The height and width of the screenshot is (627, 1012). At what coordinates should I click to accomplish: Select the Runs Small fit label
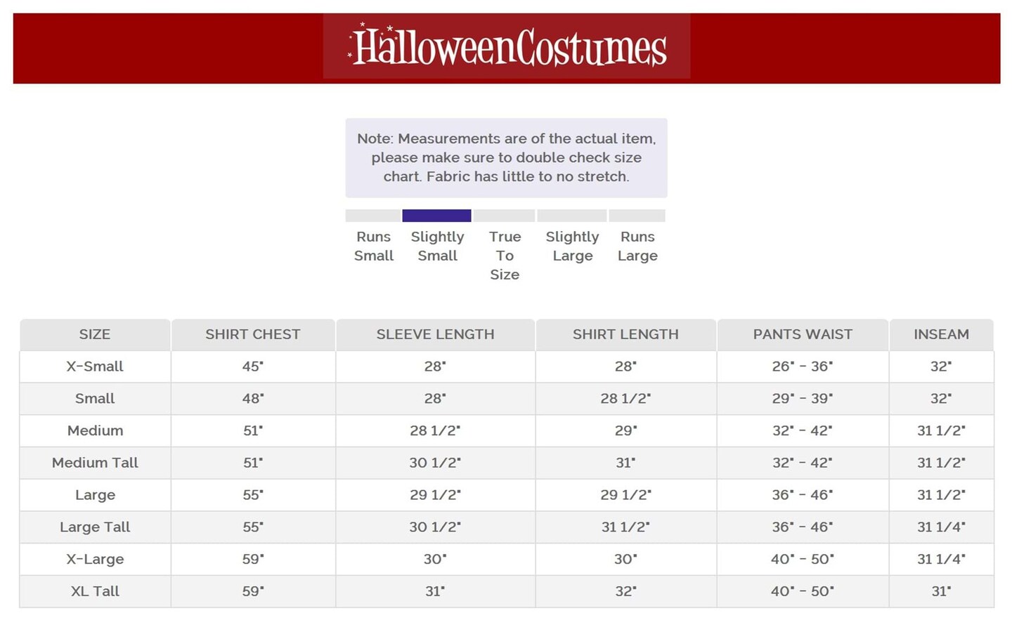pyautogui.click(x=373, y=246)
